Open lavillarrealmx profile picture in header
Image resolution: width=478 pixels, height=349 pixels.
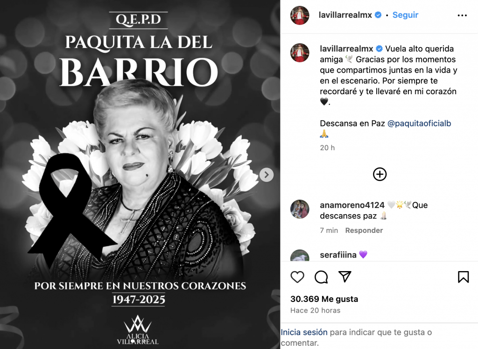tap(300, 15)
